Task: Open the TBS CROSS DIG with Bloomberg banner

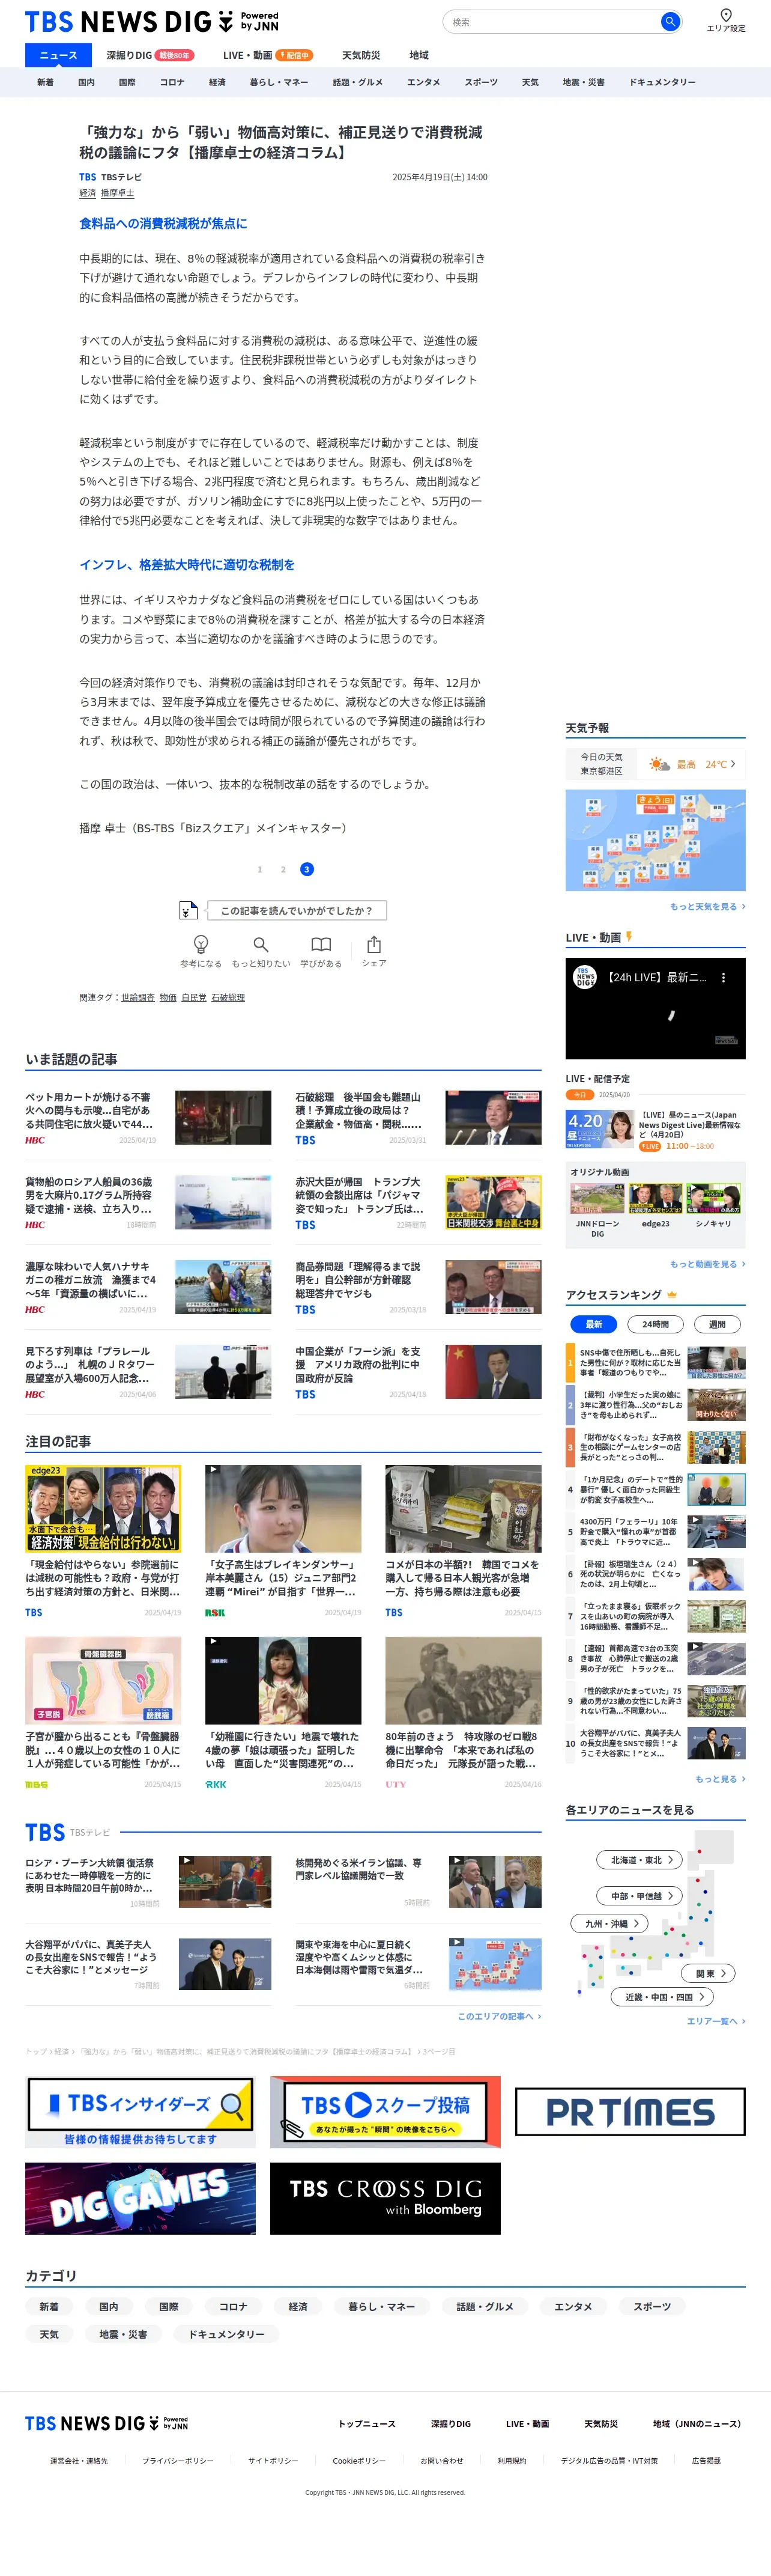Action: coord(385,2198)
